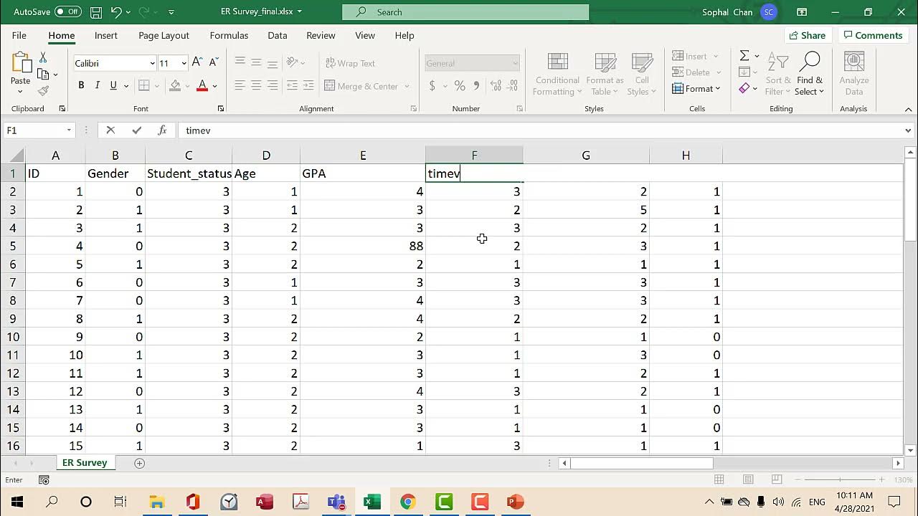
Task: Click Center horizontal alignment icon
Action: pos(256,86)
